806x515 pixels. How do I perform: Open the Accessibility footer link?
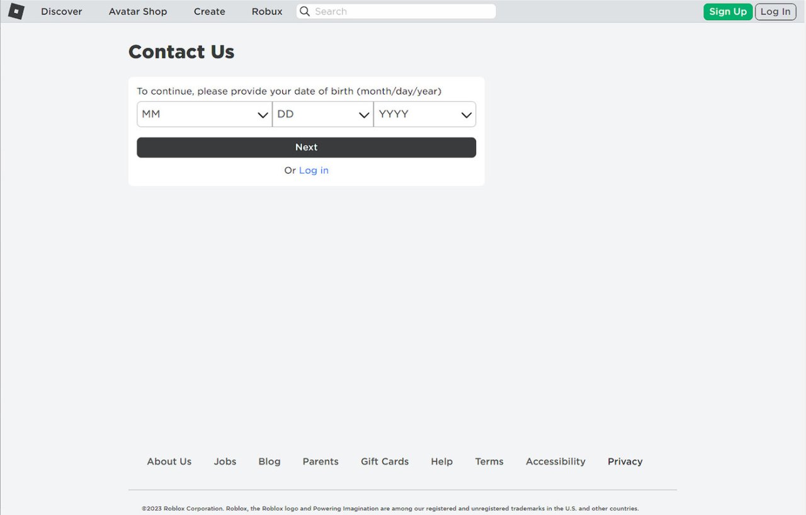555,461
